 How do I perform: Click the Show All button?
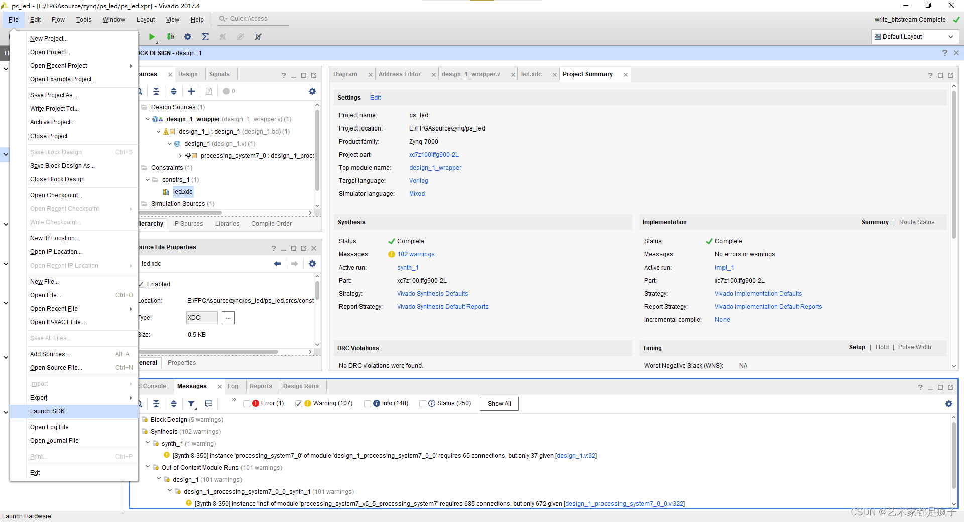pyautogui.click(x=499, y=404)
